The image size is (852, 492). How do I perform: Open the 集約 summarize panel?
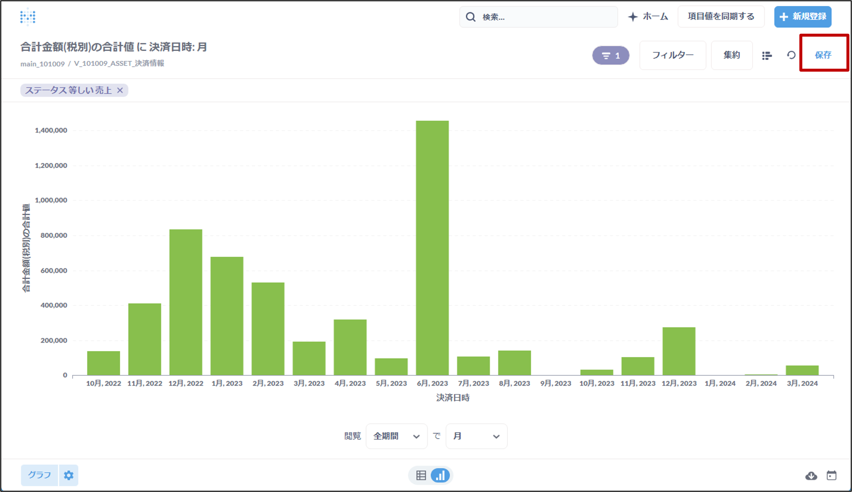click(731, 55)
